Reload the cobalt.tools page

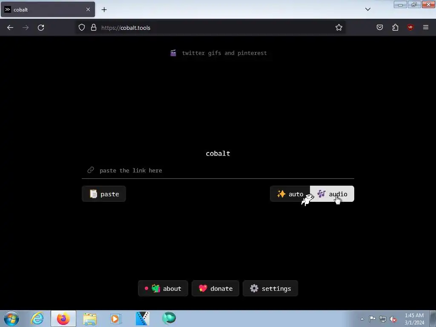tap(41, 28)
